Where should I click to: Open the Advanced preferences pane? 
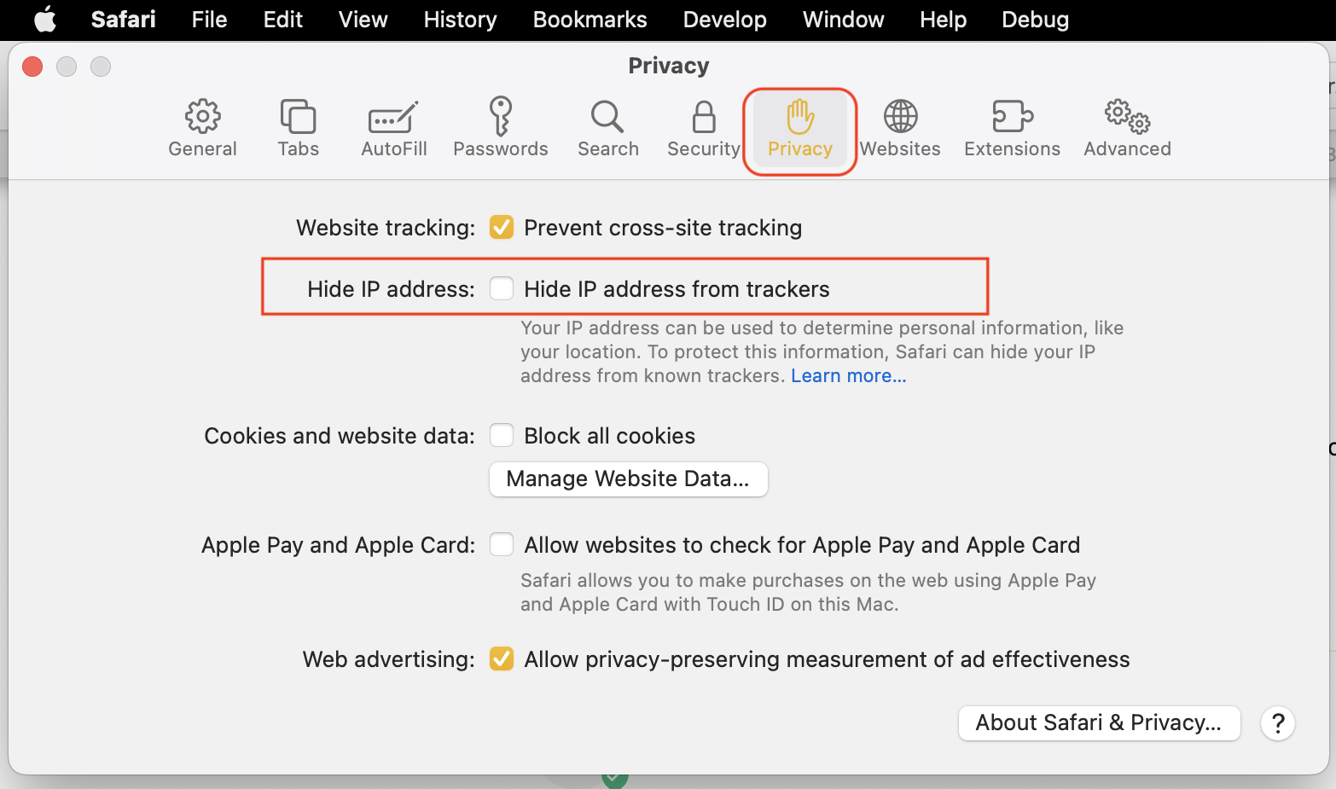point(1127,129)
